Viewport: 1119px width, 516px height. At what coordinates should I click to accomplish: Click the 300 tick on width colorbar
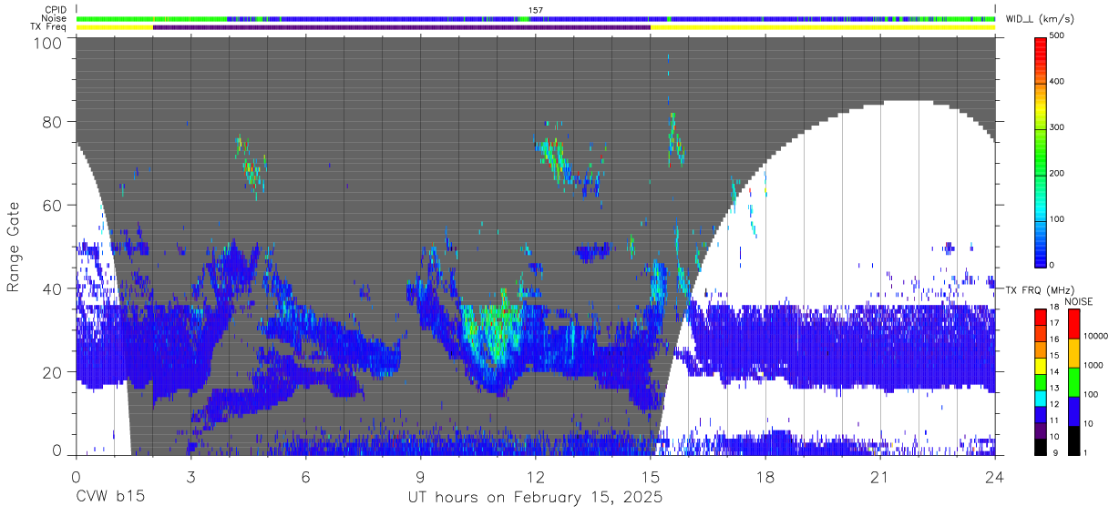[1056, 127]
